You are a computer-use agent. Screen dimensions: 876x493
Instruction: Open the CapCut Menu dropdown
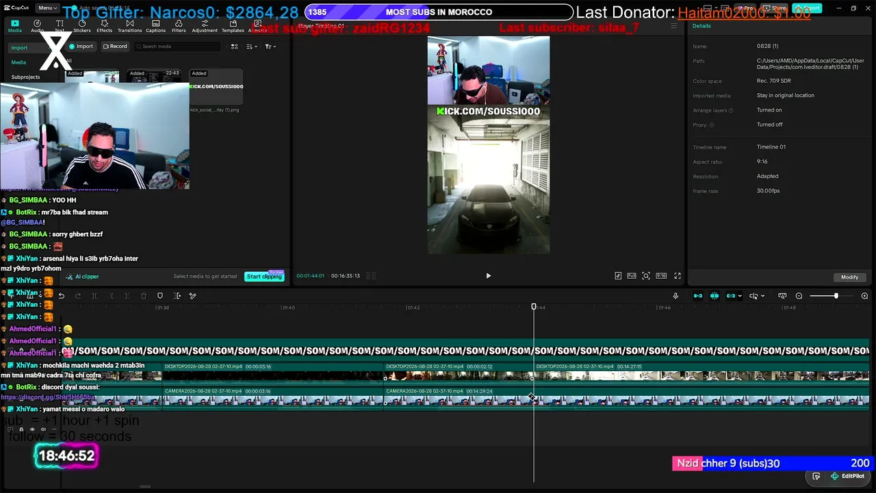click(48, 8)
